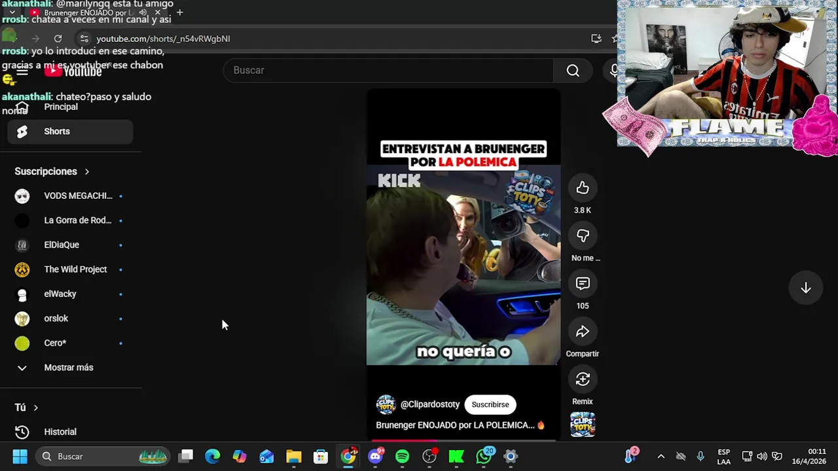The width and height of the screenshot is (838, 471).
Task: Launch Microsoft Edge from taskbar
Action: tap(213, 457)
